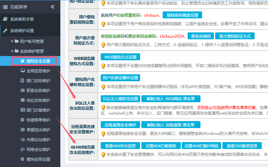Open 首次登陆验证方式 settings

[235, 36]
